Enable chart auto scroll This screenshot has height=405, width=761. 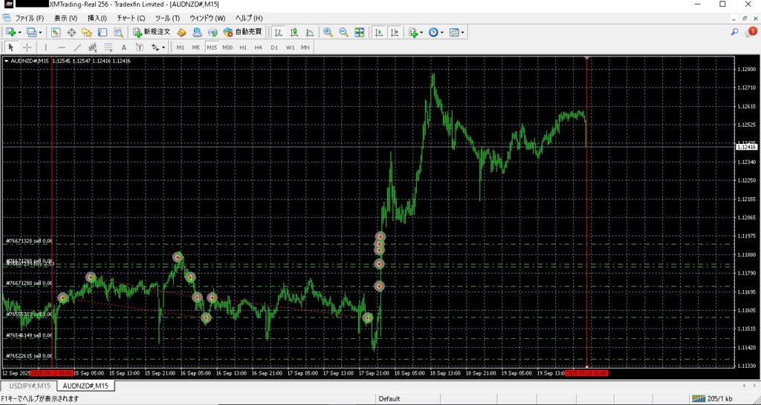coord(378,32)
